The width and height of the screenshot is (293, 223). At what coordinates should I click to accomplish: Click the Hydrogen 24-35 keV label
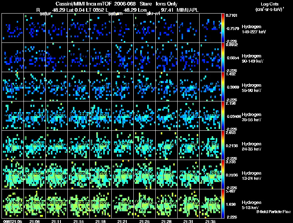pos(251,146)
